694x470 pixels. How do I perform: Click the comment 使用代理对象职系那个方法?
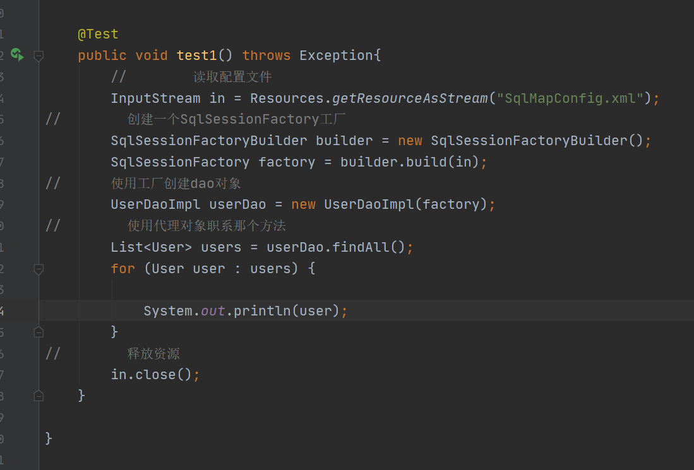click(206, 226)
